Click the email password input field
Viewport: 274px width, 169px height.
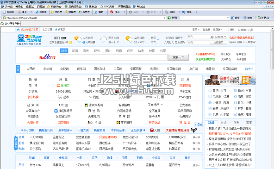pyautogui.click(x=199, y=43)
